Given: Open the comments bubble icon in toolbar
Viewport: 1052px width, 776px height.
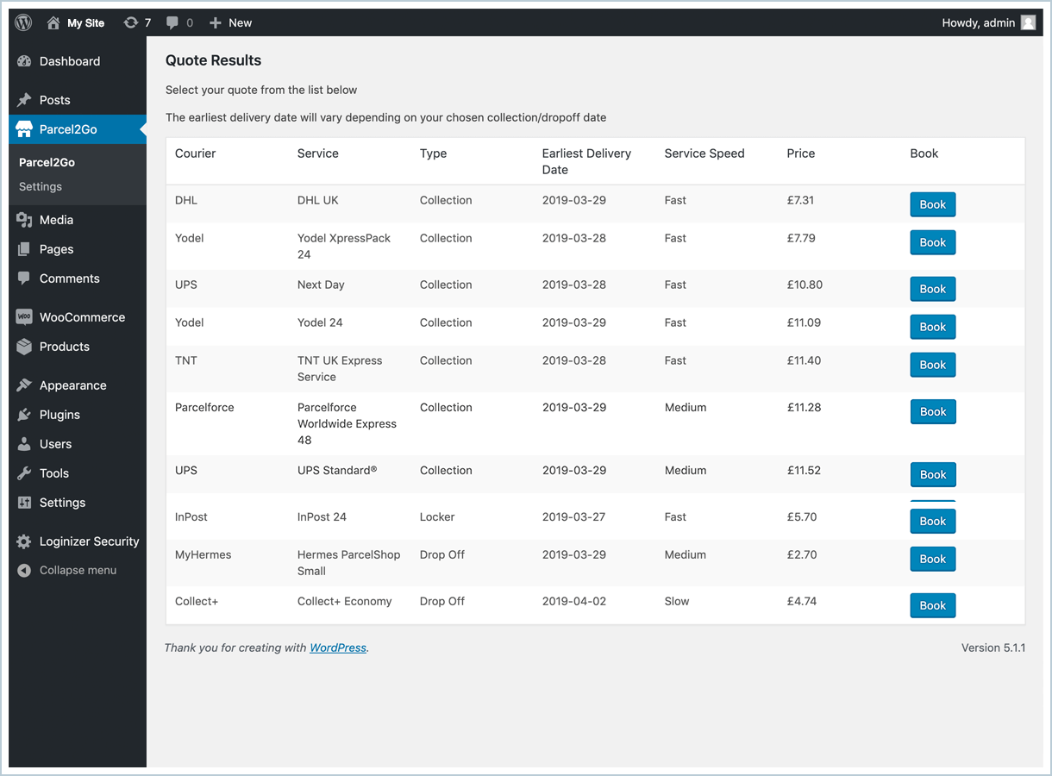Looking at the screenshot, I should 172,23.
